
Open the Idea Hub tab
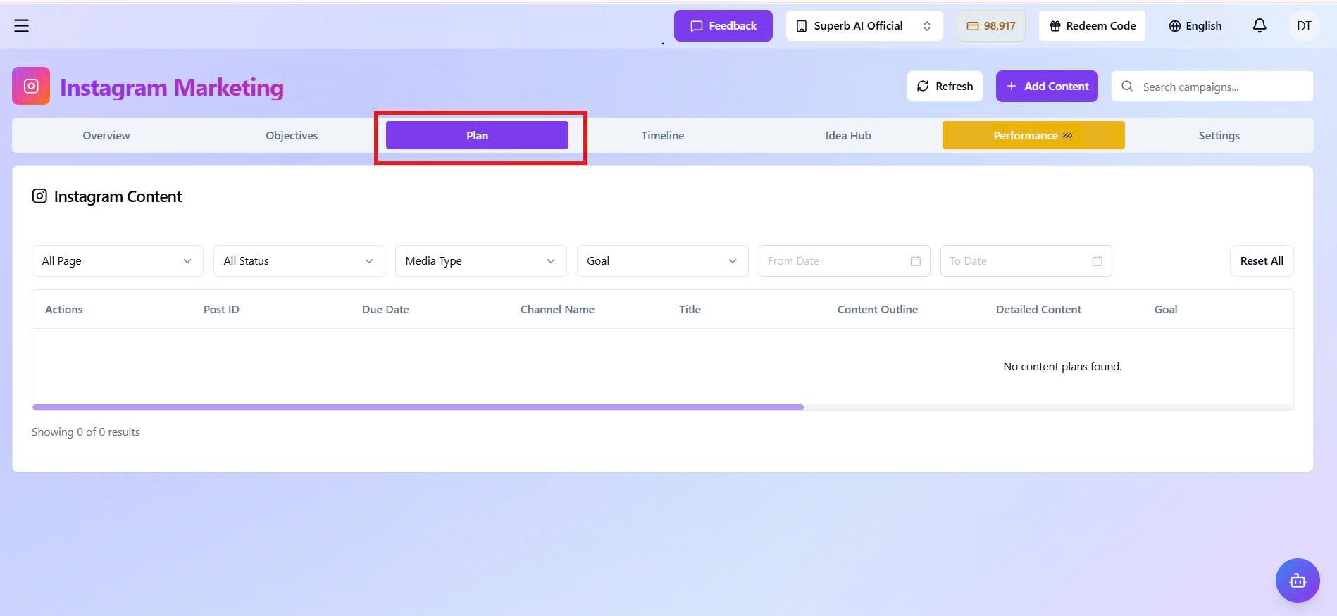(x=848, y=136)
